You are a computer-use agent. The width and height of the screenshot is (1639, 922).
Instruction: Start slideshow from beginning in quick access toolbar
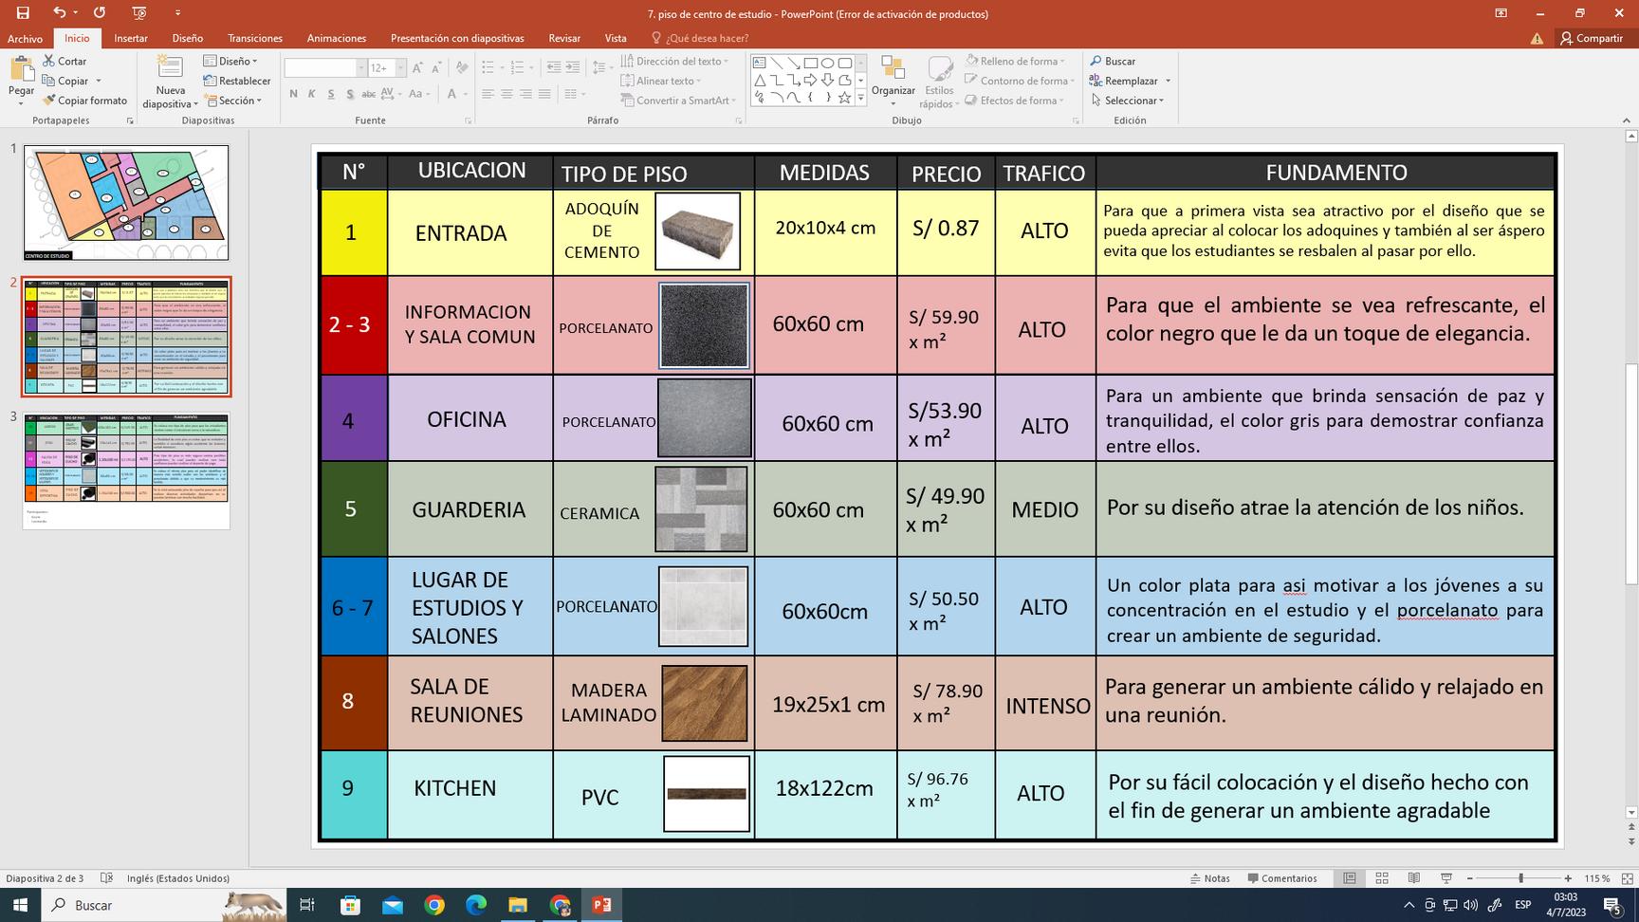[139, 13]
